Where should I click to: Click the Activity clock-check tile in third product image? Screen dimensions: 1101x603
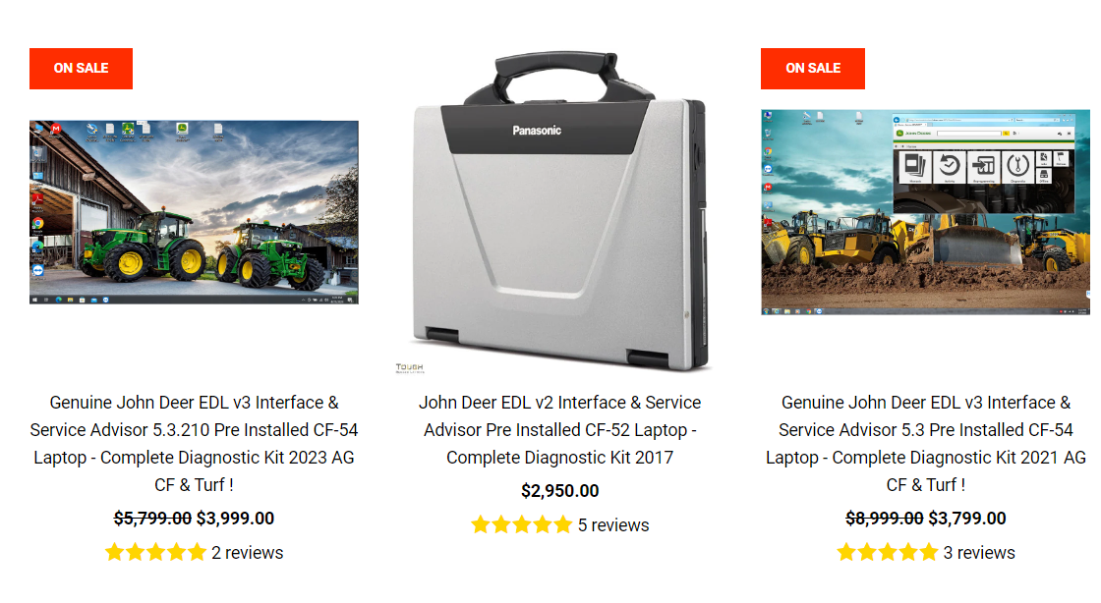click(949, 167)
